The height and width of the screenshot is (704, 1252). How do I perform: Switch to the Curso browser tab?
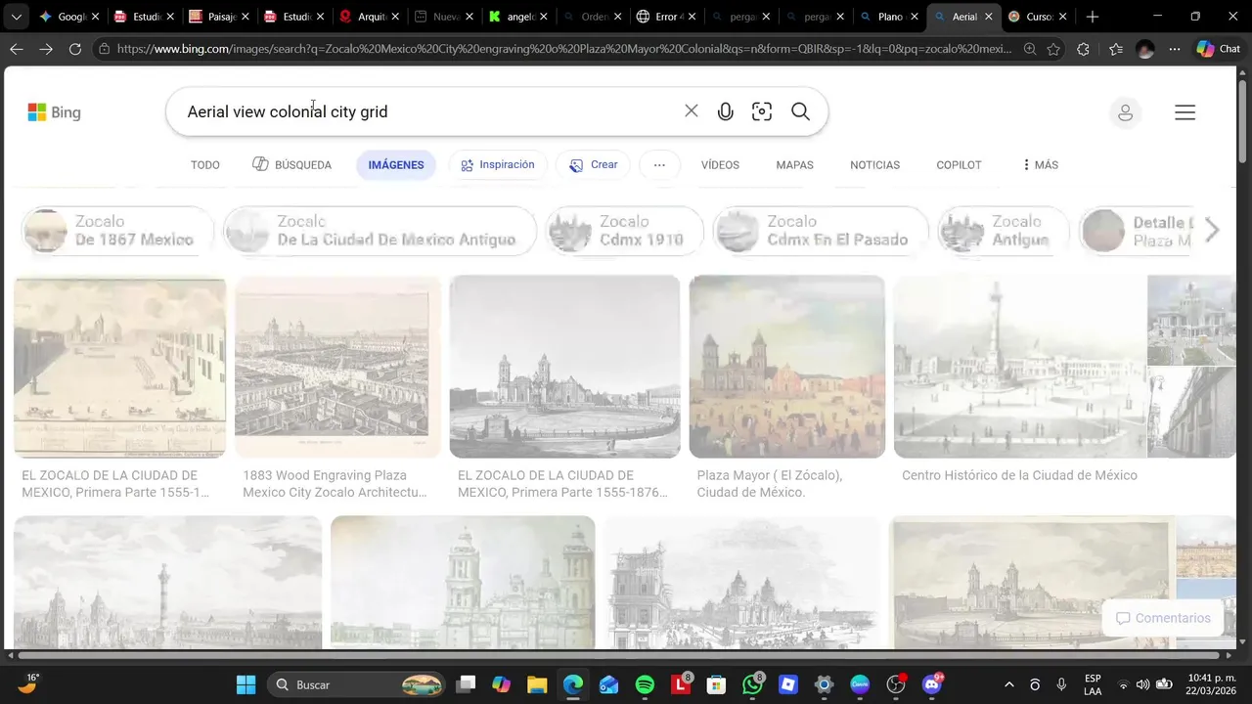pyautogui.click(x=1038, y=17)
